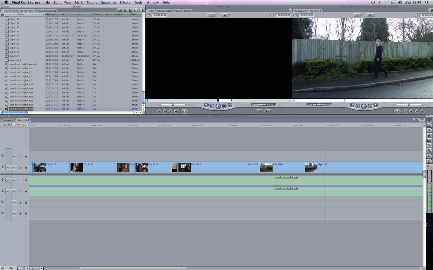
Task: Click the play button in the Canvas
Action: click(363, 106)
